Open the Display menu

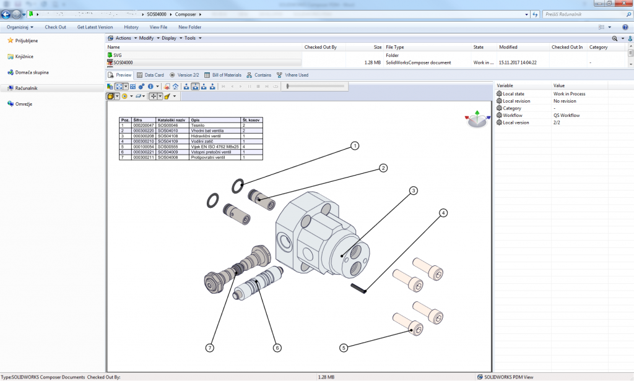pos(169,38)
